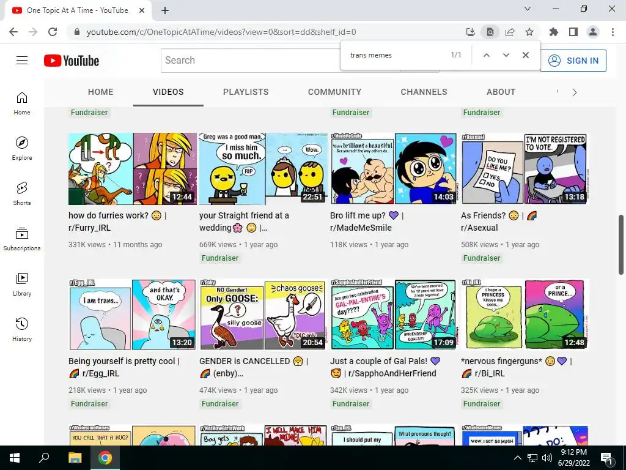This screenshot has width=626, height=470.
Task: Go to previous find result
Action: click(x=486, y=55)
